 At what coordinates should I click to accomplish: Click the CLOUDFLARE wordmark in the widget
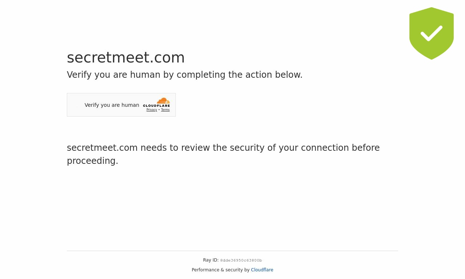(157, 106)
